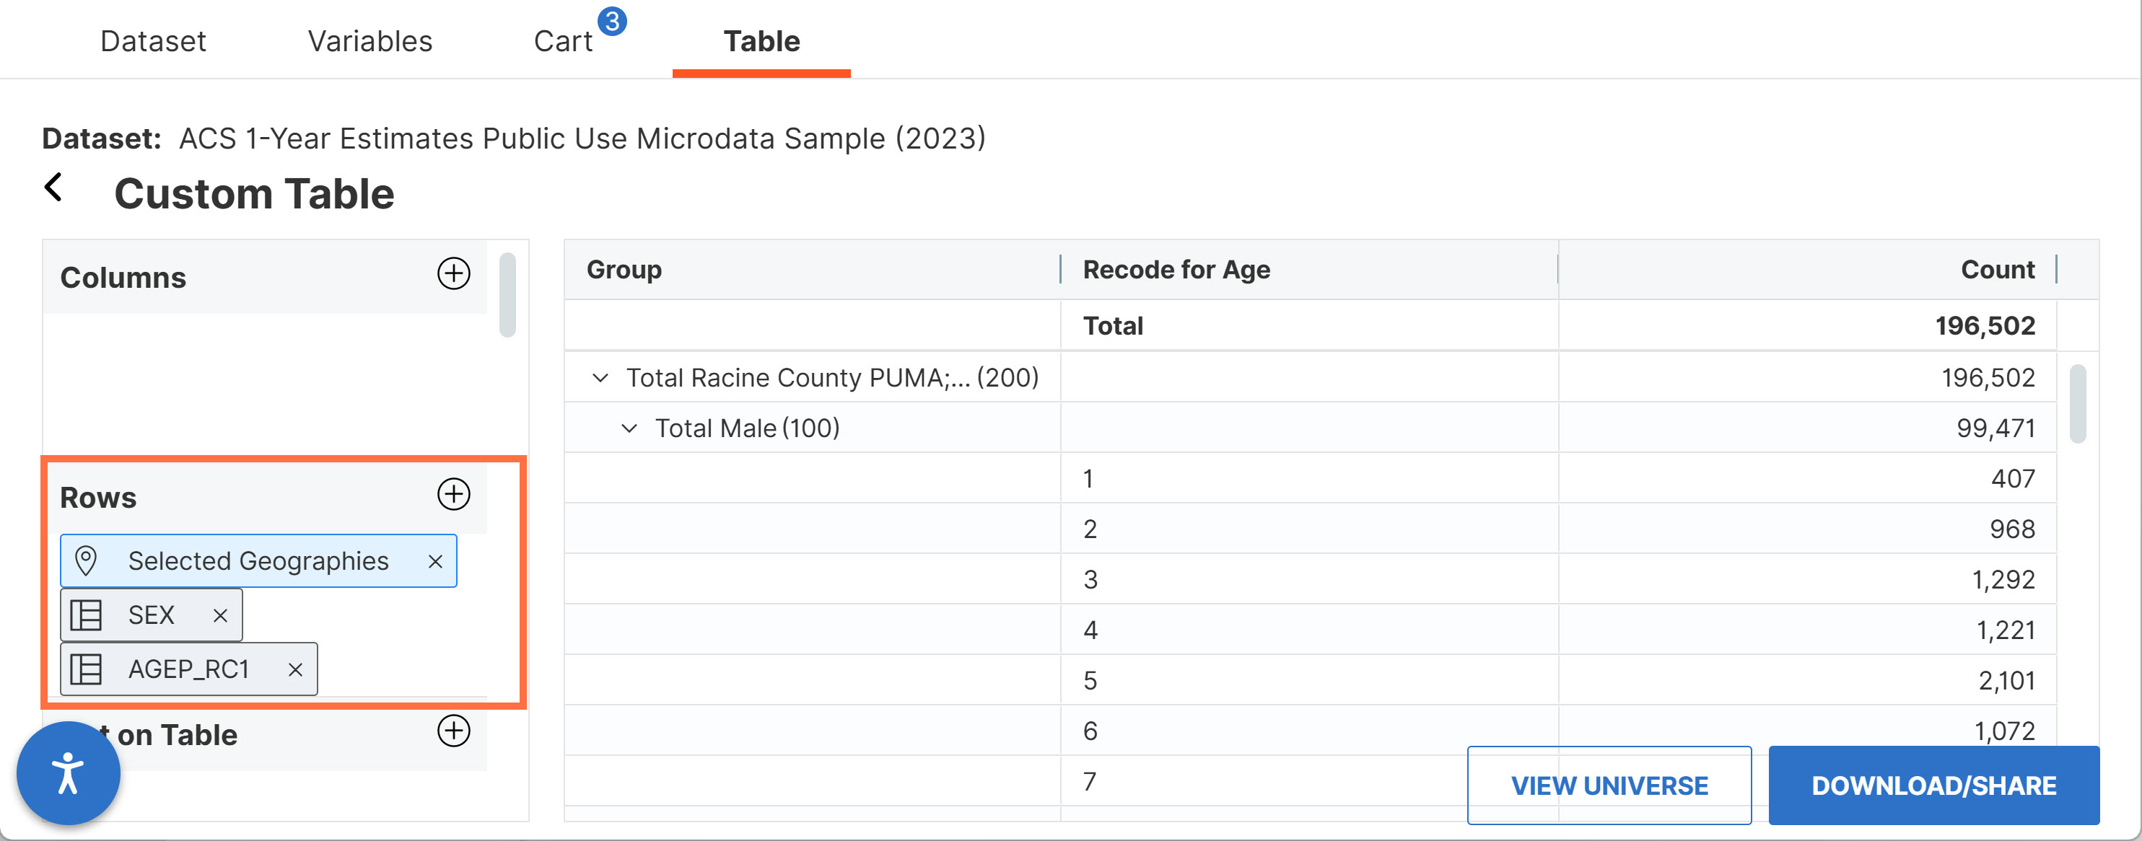Screen dimensions: 2142x841
Task: Click the plus icon beside 'on Table'
Action: tap(453, 731)
